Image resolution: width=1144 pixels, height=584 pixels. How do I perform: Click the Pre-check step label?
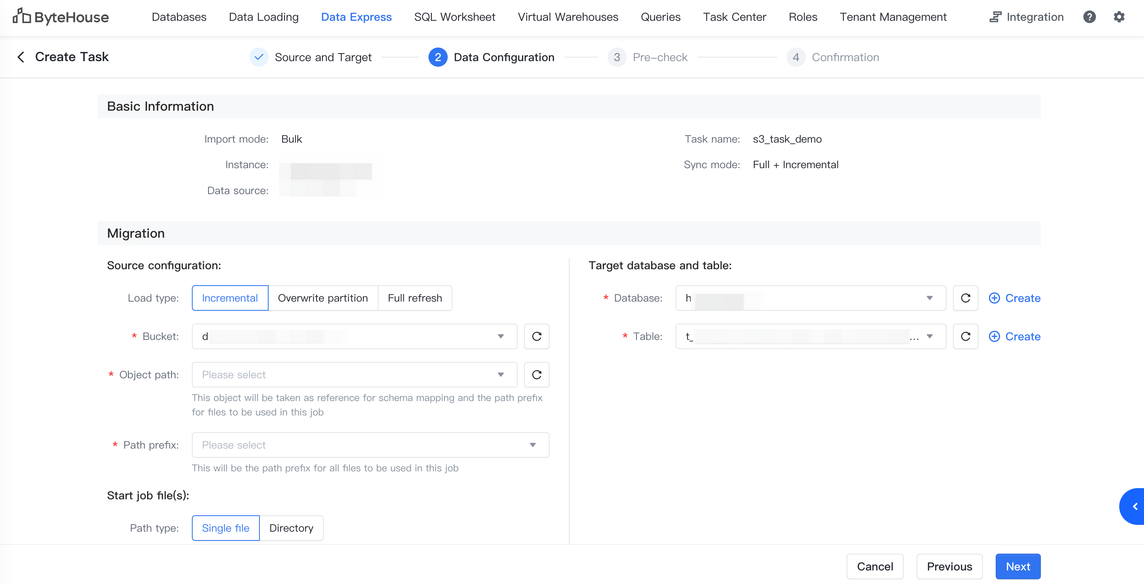pyautogui.click(x=660, y=57)
